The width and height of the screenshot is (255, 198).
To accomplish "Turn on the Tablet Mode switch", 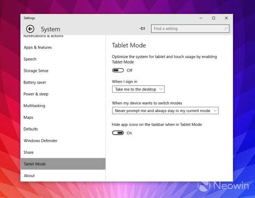I will pos(118,70).
